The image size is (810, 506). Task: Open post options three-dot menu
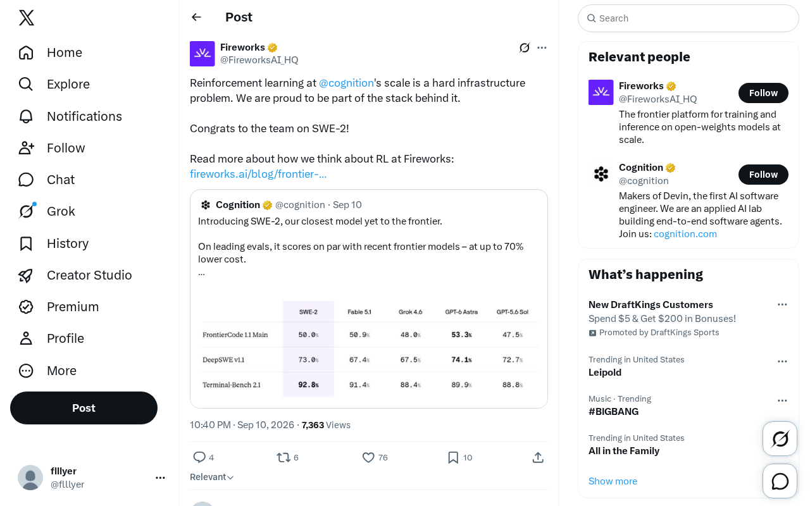coord(542,47)
